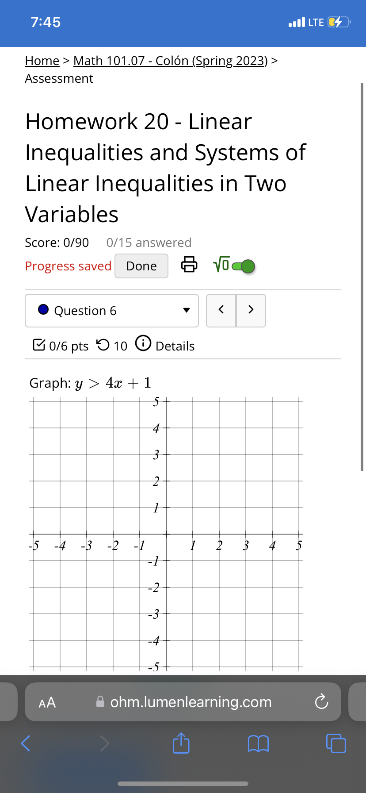Click the 0/6 pts checkbox icon
Image resolution: width=366 pixels, height=793 pixels.
[x=39, y=344]
